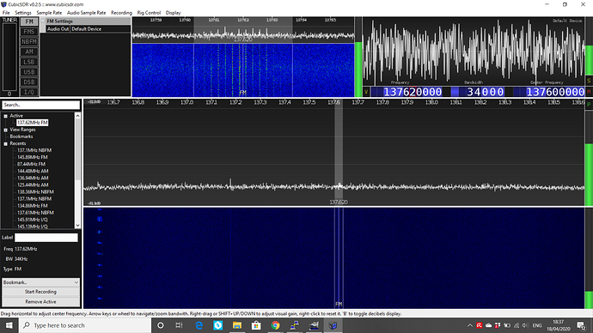593x333 pixels.
Task: Adjust the audio gain meter on the right
Action: pyautogui.click(x=589, y=46)
